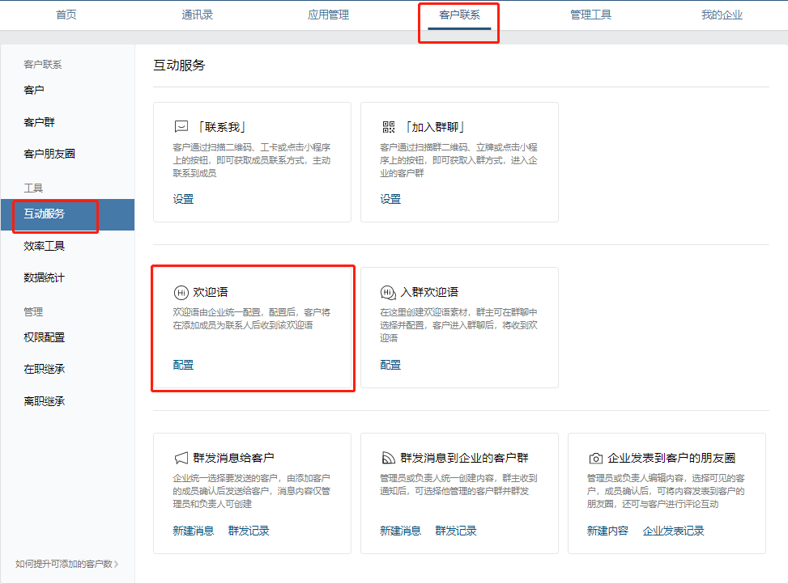Screen dimensions: 788x584
Task: Expand the 如何提升可添加的客户数 help link
Action: (67, 564)
